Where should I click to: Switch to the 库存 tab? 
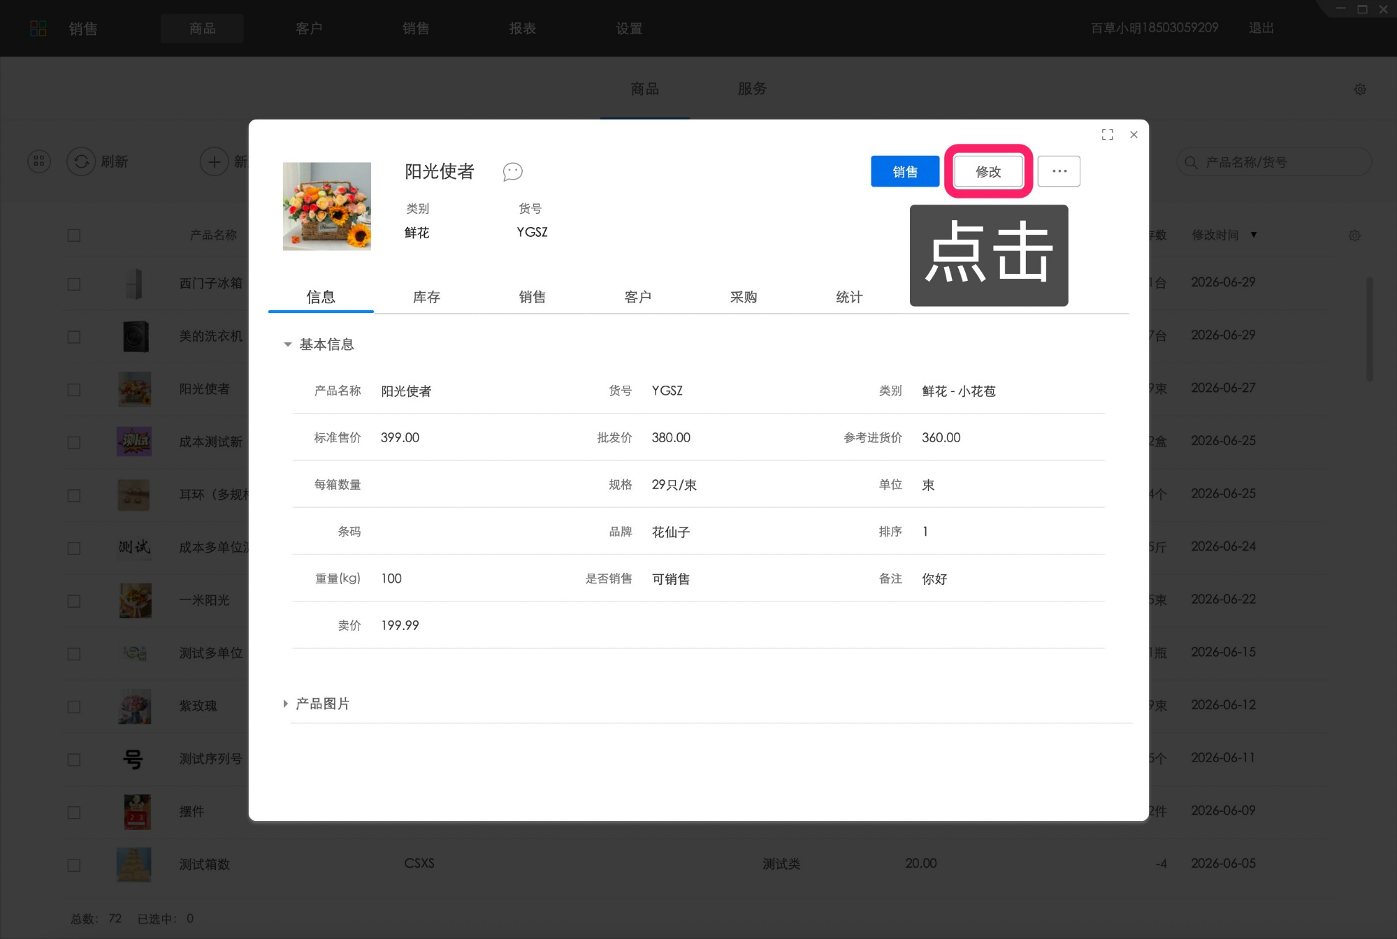[426, 297]
